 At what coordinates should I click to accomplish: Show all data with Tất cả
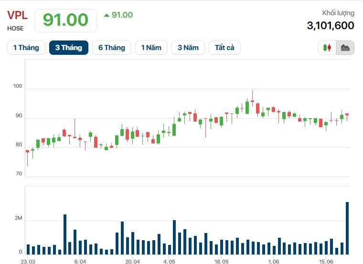click(224, 48)
